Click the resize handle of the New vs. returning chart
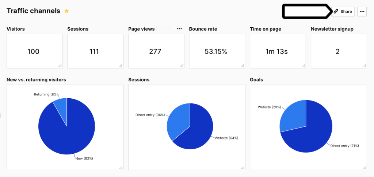This screenshot has width=374, height=177. pos(121,167)
